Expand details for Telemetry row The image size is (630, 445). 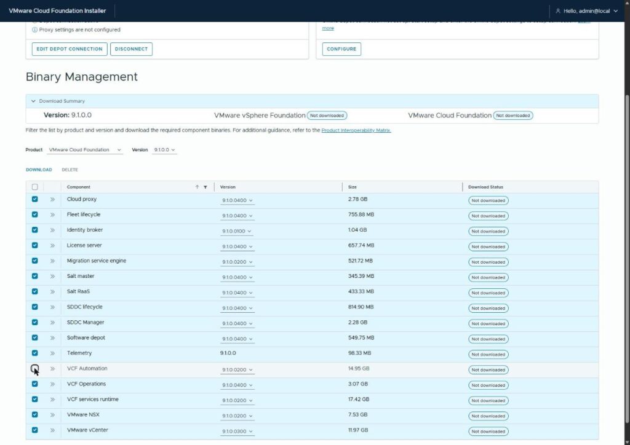click(52, 353)
